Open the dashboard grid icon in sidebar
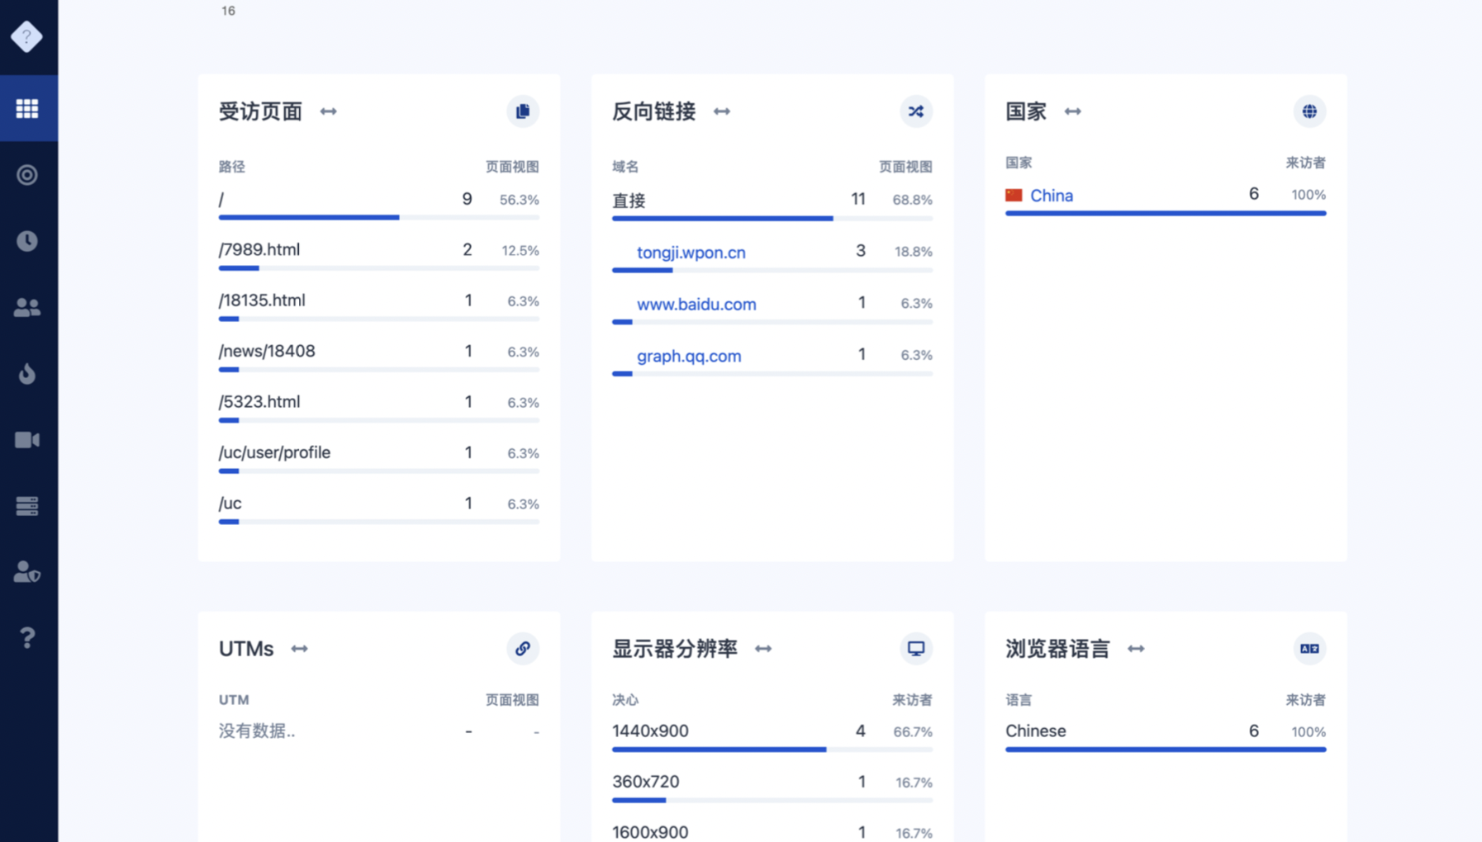This screenshot has width=1482, height=842. point(27,108)
